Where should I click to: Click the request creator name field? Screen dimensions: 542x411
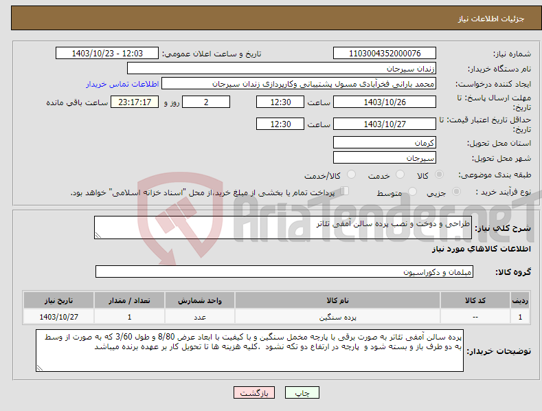299,84
